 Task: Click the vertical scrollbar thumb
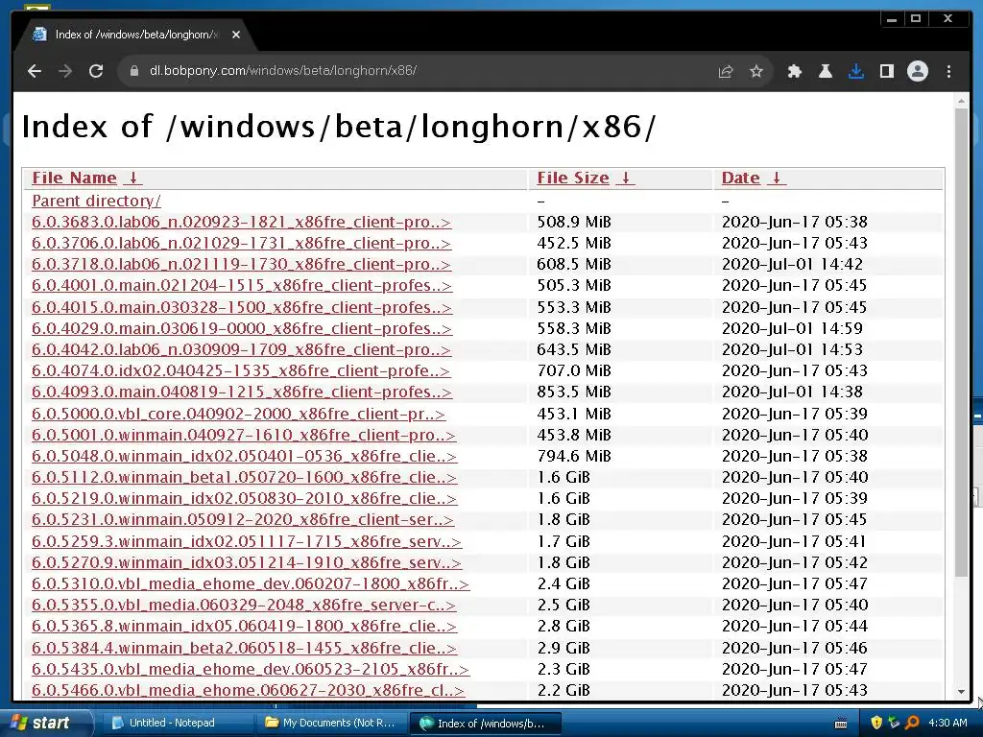[961, 343]
